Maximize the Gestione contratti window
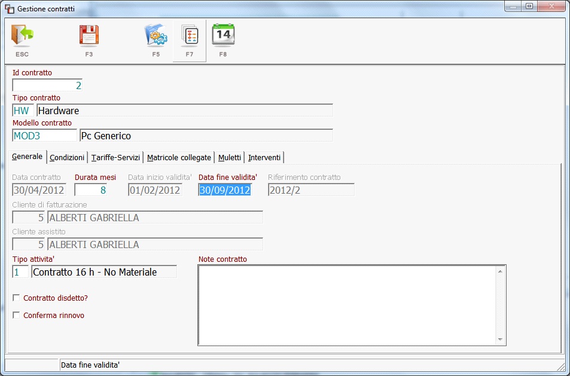This screenshot has height=376, width=570. click(529, 7)
